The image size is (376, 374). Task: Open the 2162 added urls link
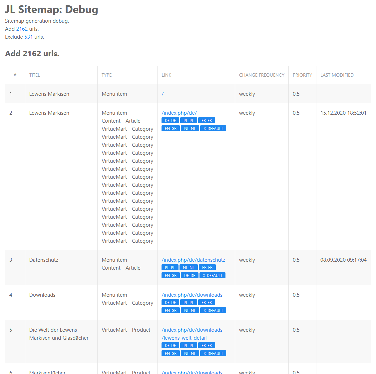[x=22, y=29]
